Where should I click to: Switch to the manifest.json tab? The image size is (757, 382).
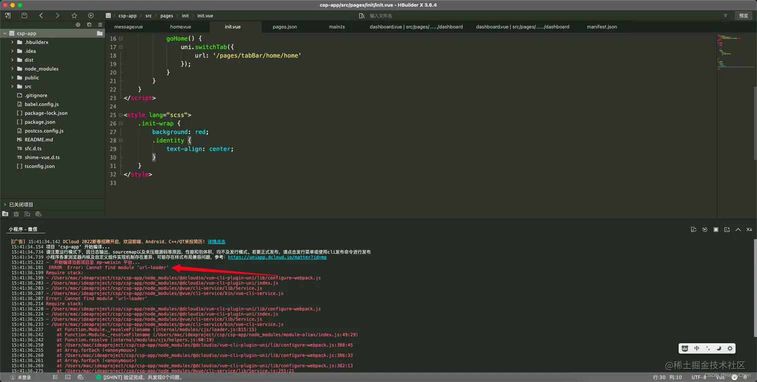click(x=602, y=26)
